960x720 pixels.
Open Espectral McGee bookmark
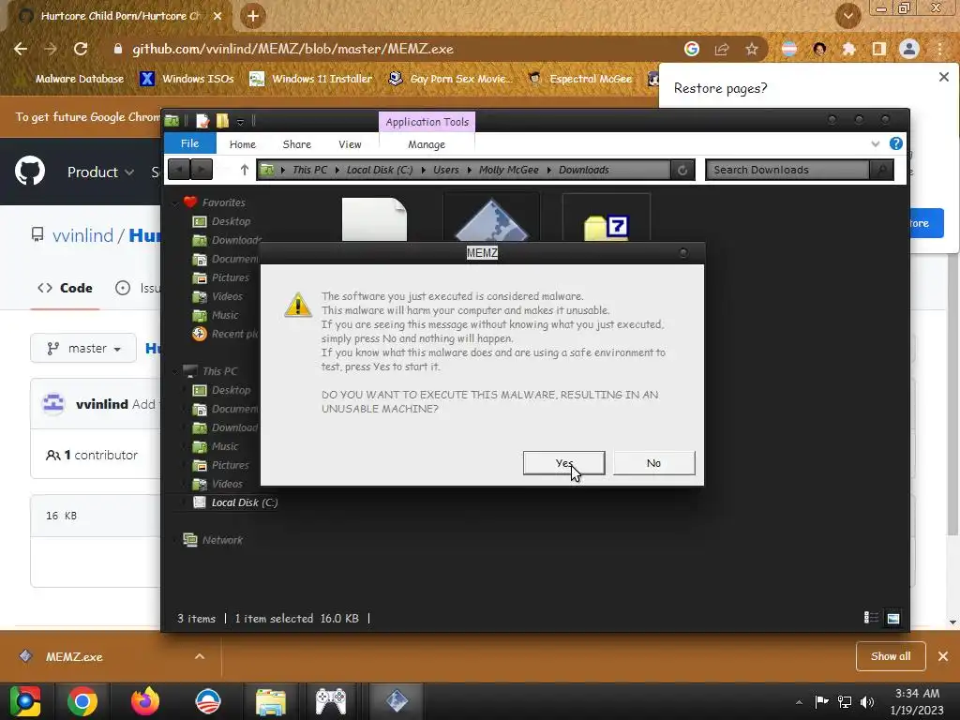click(579, 79)
